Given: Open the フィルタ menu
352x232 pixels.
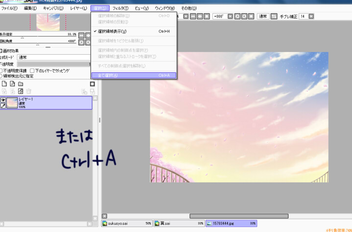Looking at the screenshot, I should tap(120, 8).
